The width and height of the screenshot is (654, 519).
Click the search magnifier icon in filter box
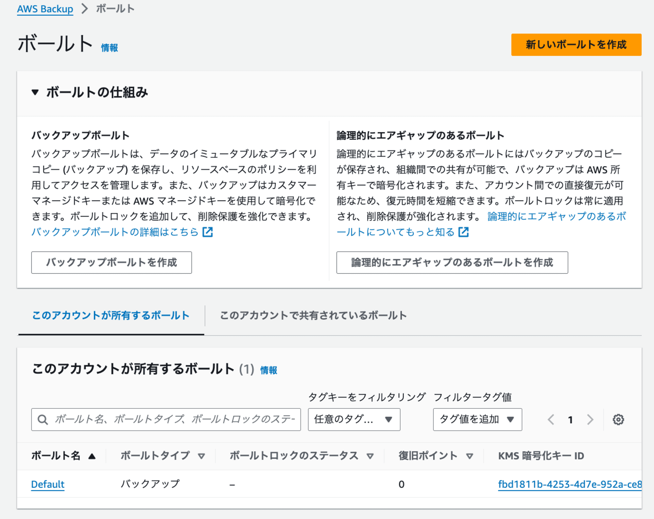(x=43, y=419)
